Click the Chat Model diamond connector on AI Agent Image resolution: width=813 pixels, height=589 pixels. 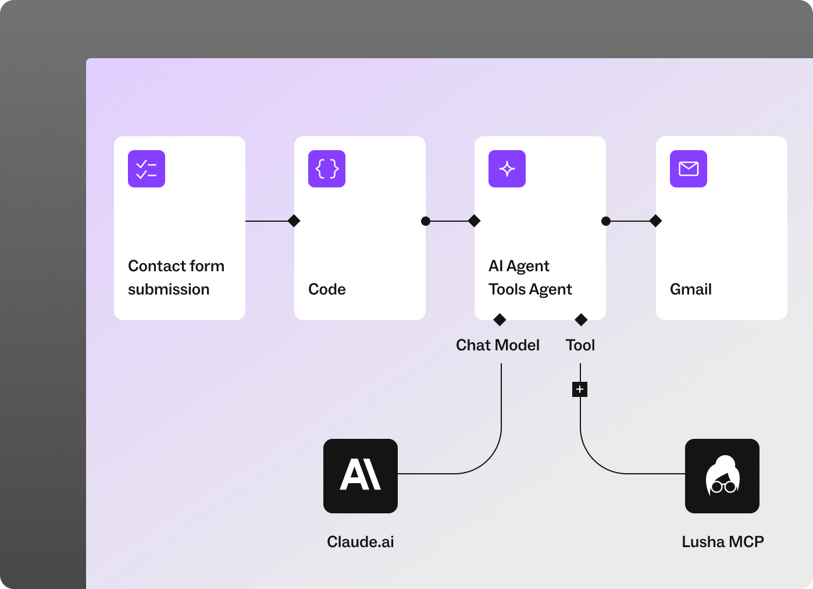point(500,320)
